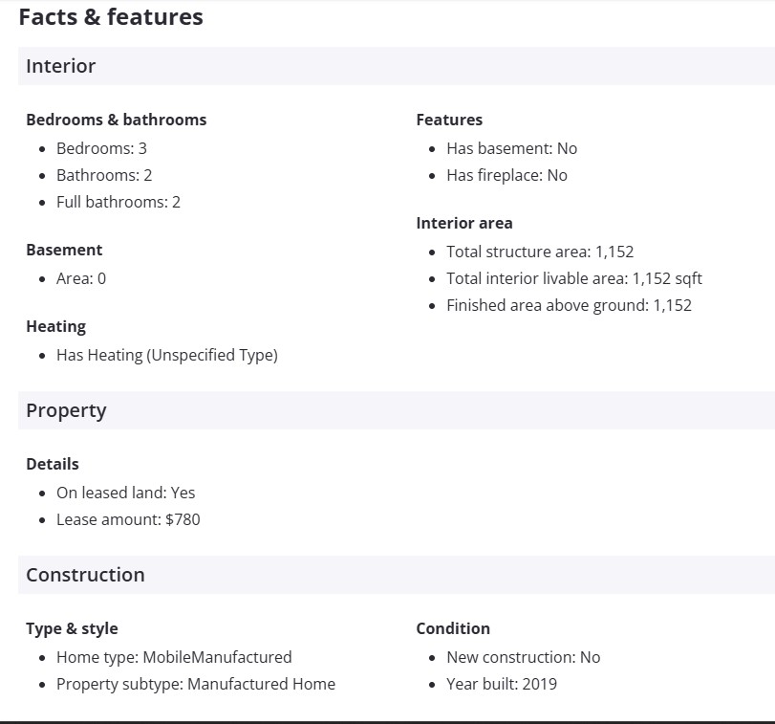Click the Lease amount: $780 entry
Screen dimensions: 775x724
coord(128,519)
